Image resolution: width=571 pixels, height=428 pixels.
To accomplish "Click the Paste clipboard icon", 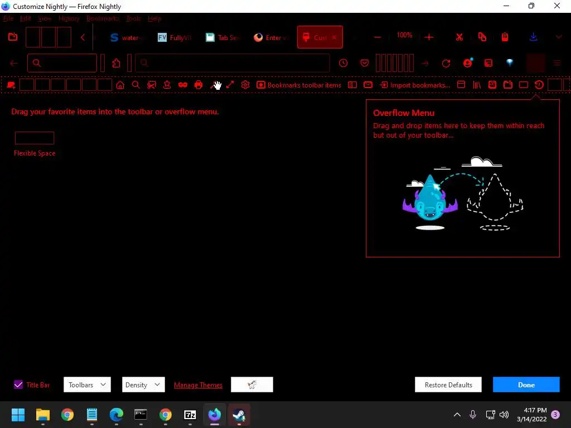I will [x=505, y=37].
